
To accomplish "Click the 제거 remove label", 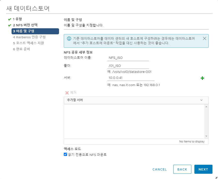I will coord(73,93).
